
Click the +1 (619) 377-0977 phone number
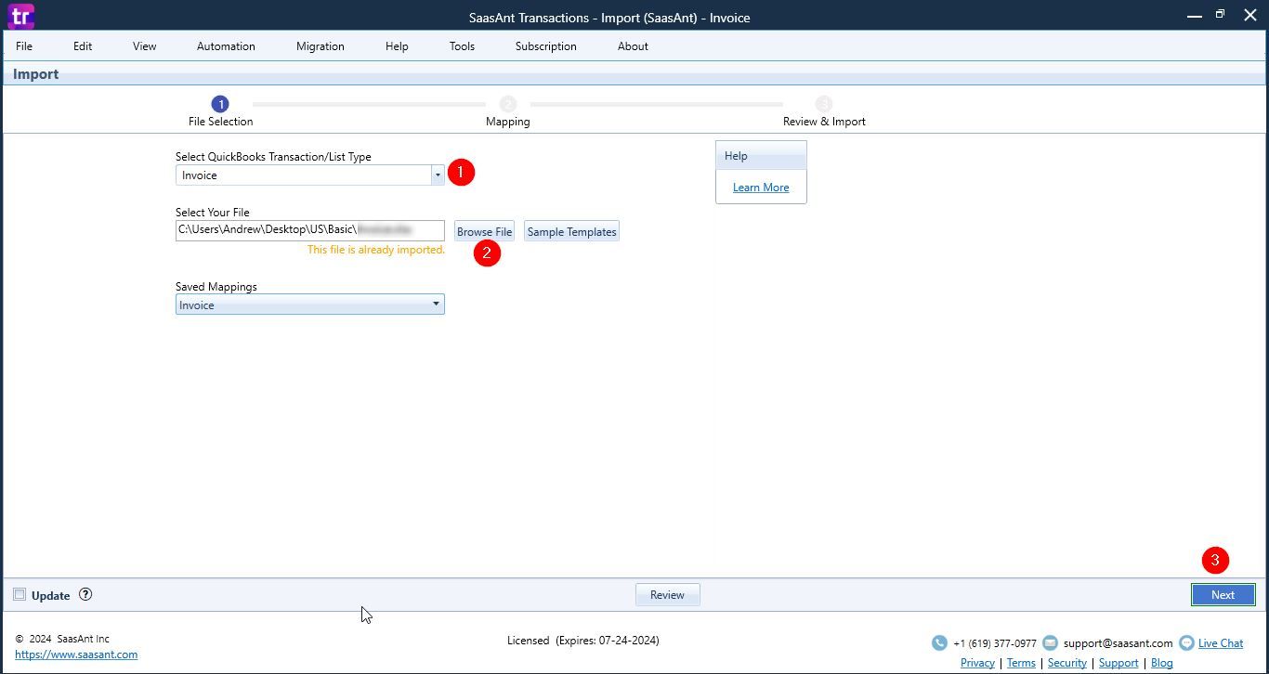pos(995,642)
